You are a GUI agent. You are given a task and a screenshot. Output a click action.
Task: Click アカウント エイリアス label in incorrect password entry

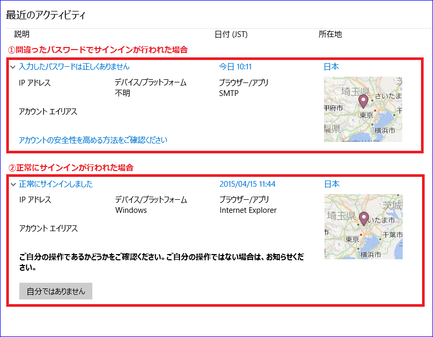(48, 111)
